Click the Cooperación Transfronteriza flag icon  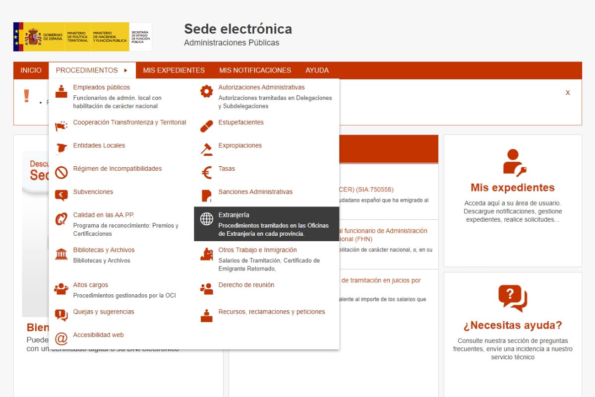click(x=61, y=126)
